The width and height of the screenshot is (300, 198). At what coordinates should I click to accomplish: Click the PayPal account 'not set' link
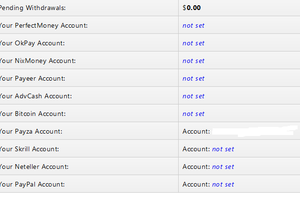(223, 185)
